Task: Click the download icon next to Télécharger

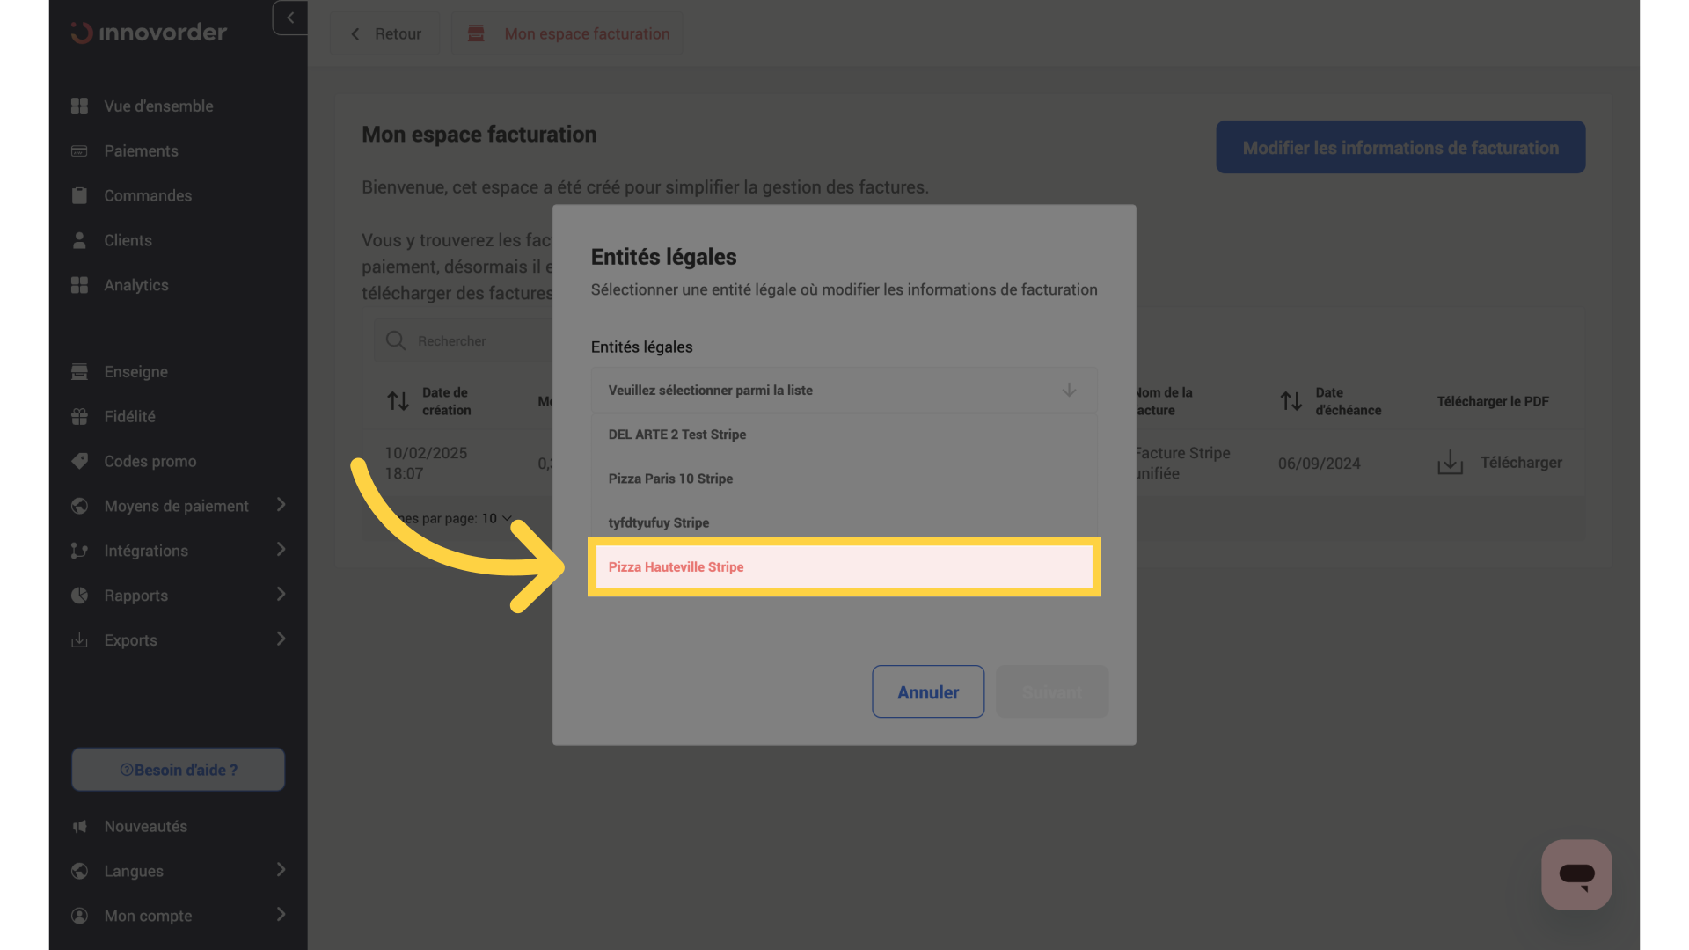Action: tap(1450, 463)
